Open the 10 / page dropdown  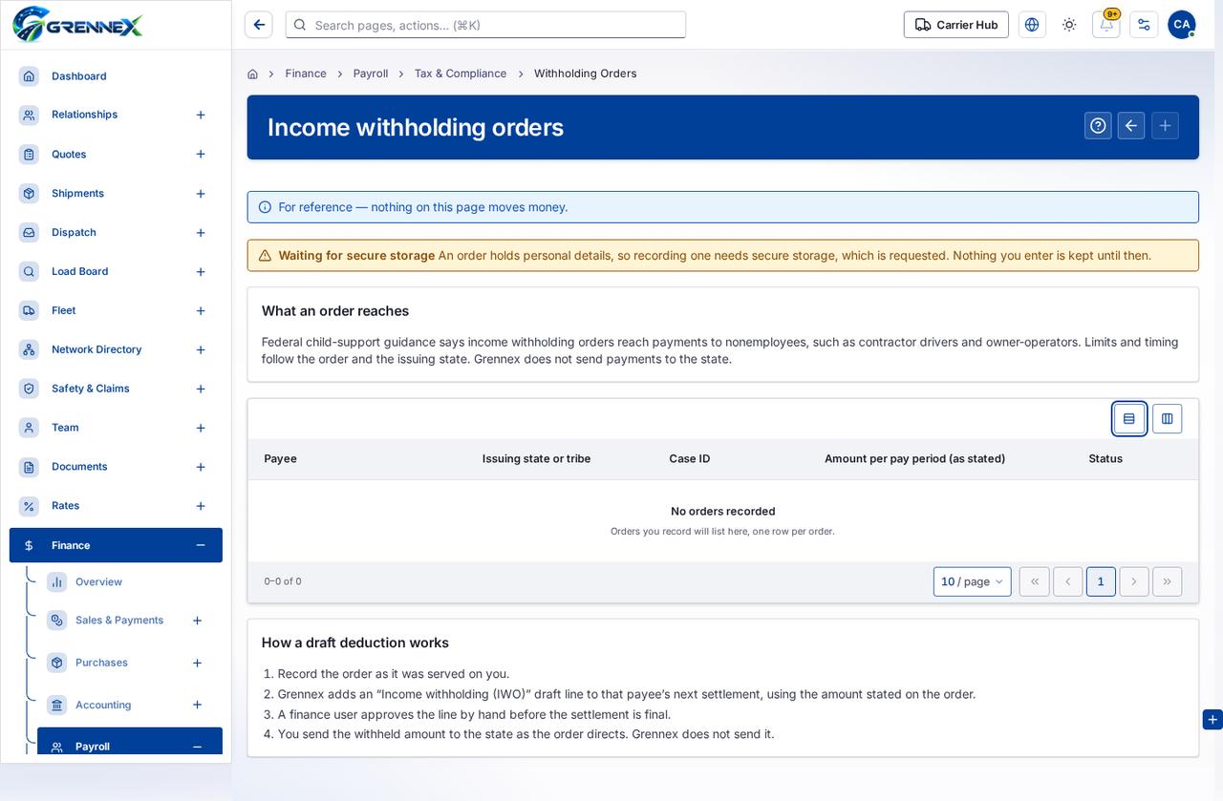point(972,581)
